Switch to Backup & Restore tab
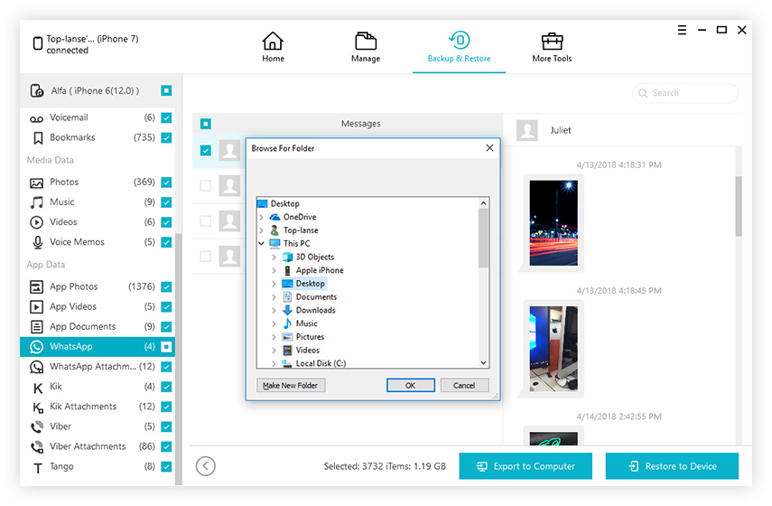Viewport: 772px width, 506px height. (x=459, y=47)
